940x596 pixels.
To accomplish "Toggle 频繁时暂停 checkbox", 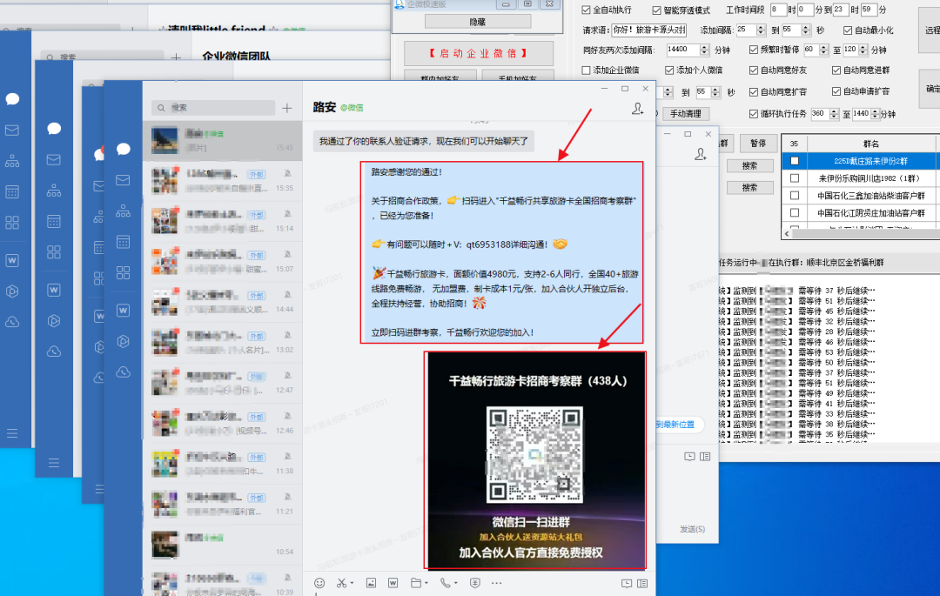I will (754, 50).
